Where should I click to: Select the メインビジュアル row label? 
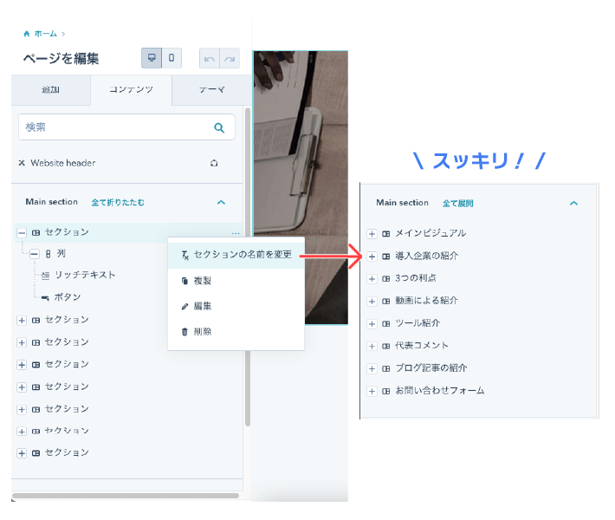point(430,233)
